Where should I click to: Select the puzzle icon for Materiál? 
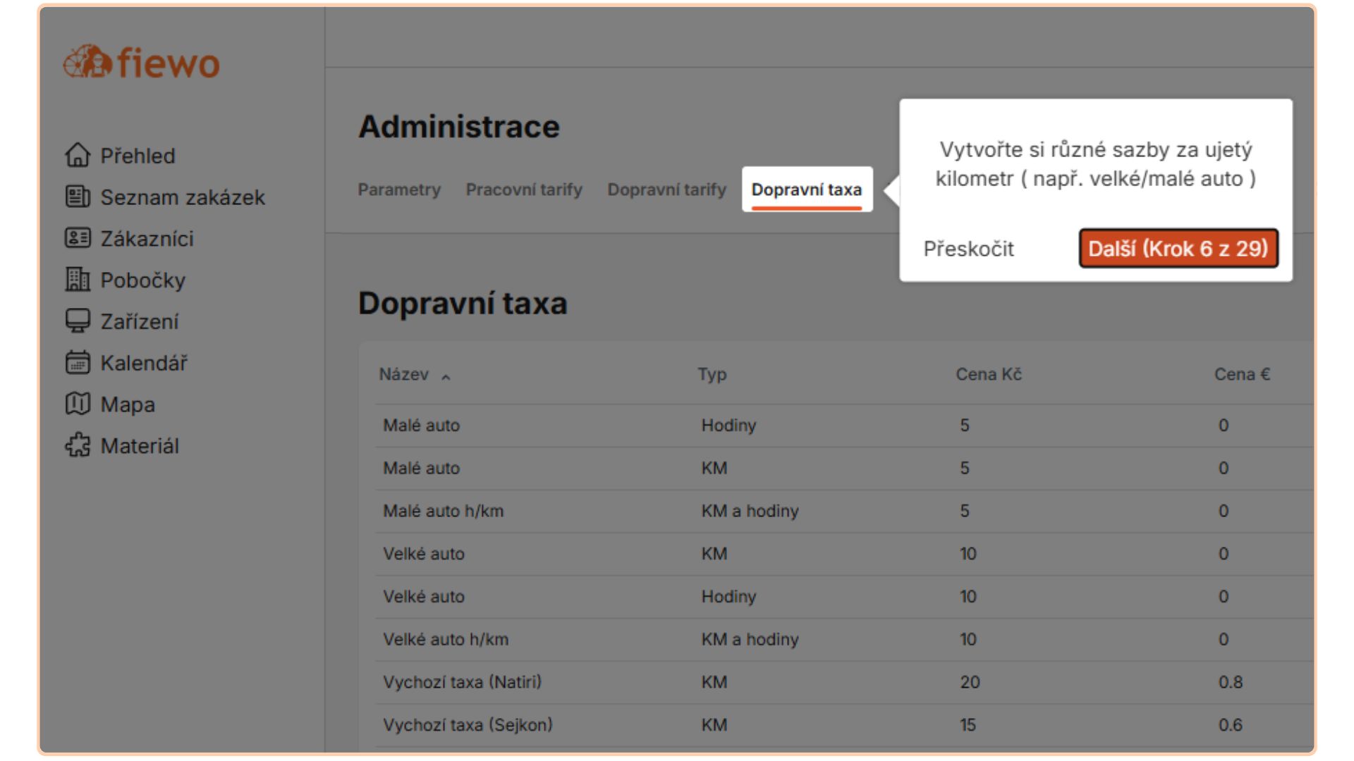[78, 445]
